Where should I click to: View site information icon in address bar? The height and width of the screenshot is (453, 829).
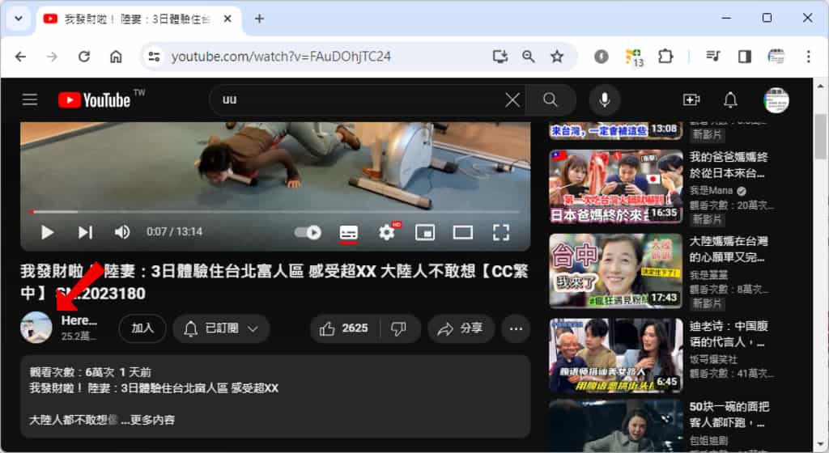154,57
